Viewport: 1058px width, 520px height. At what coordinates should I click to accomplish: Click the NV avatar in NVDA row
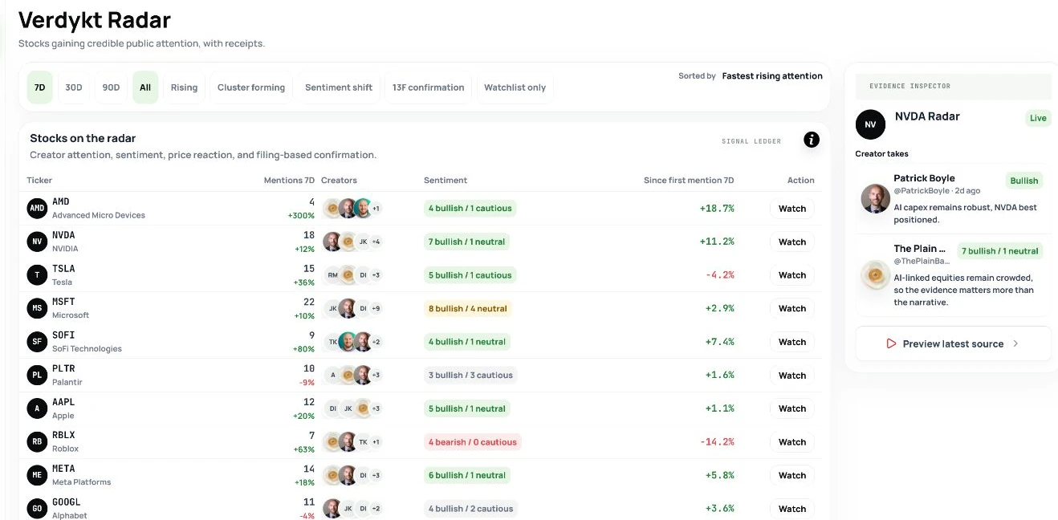[37, 242]
